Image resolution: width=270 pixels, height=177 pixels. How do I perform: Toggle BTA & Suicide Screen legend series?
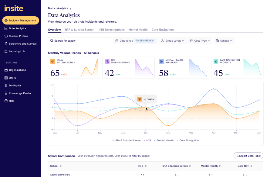point(127,140)
